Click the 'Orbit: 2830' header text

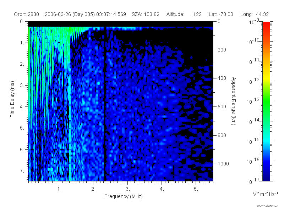26,14
